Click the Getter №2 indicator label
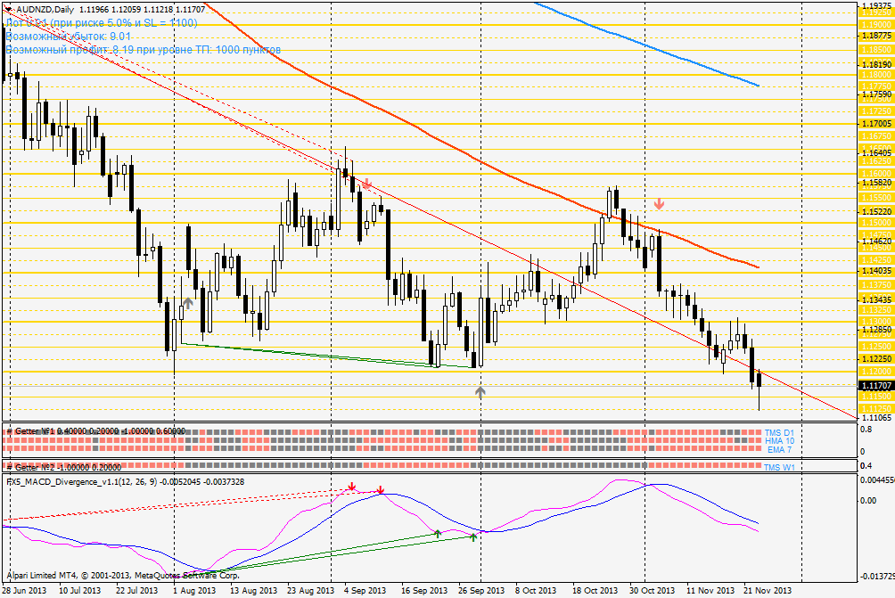895x598 pixels. coord(64,467)
